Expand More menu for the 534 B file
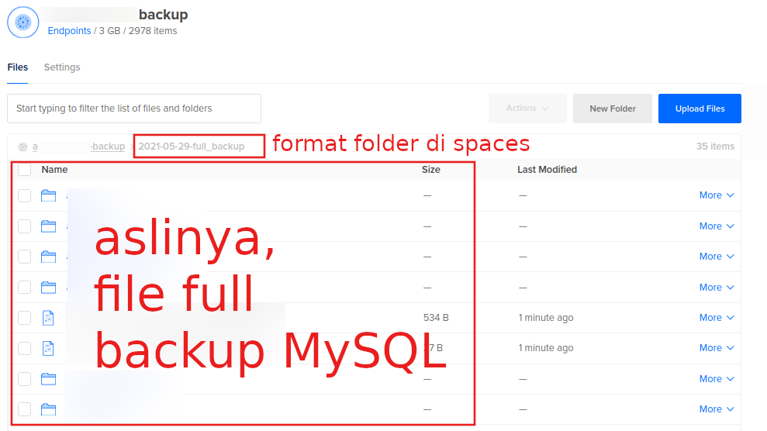 point(717,318)
